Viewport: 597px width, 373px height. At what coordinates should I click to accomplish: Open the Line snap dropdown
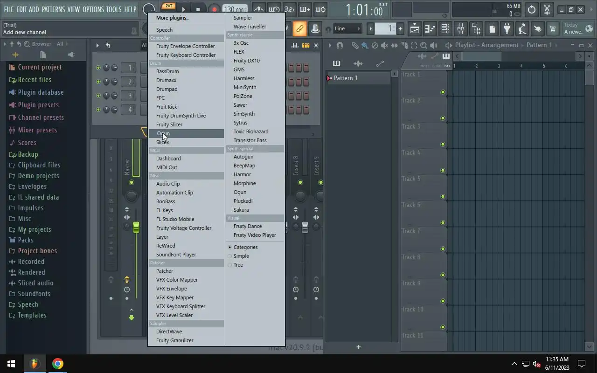pyautogui.click(x=347, y=29)
